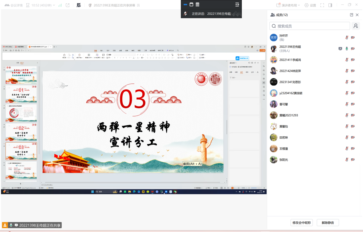Switch floating bar to the list view icon
The height and width of the screenshot is (232, 363).
(197, 5)
